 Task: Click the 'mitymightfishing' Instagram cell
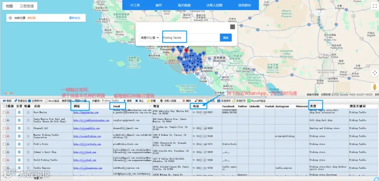[x=285, y=136]
